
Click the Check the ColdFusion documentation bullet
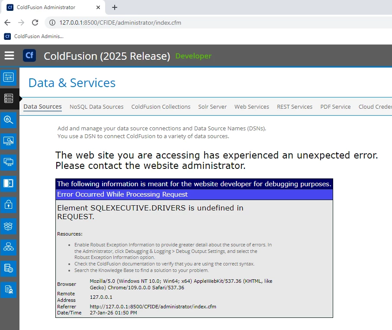pos(164,264)
